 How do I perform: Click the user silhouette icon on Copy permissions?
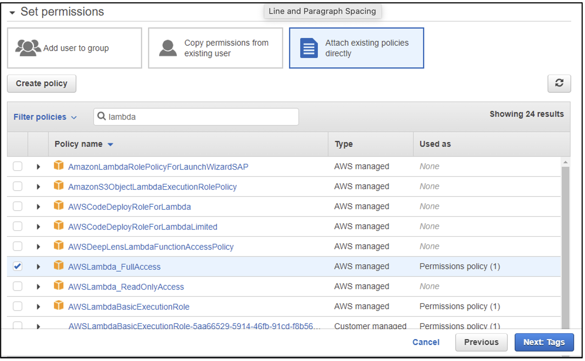point(168,48)
